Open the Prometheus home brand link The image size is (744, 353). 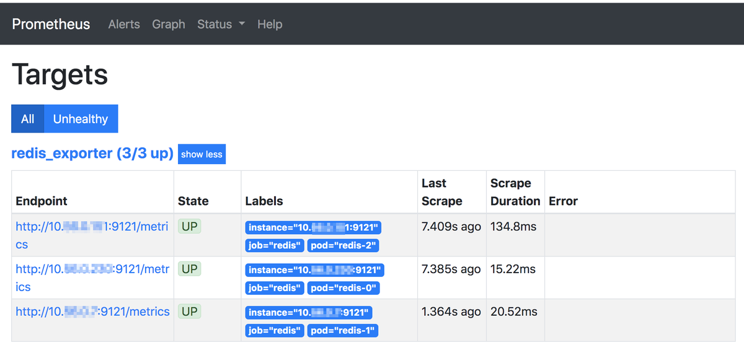tap(51, 24)
